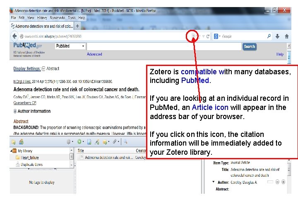Open the Heart_failure collection

[x=29, y=158]
